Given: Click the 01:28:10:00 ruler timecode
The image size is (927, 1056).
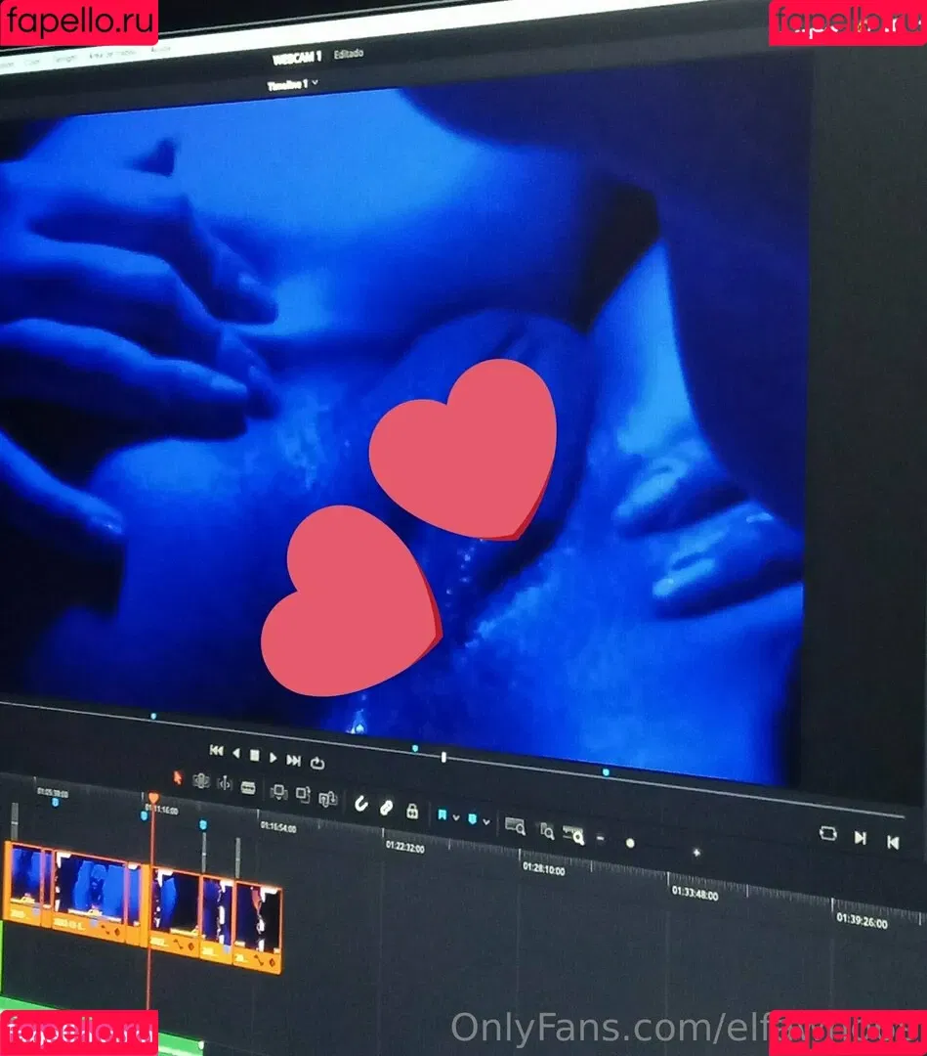Looking at the screenshot, I should click(543, 869).
